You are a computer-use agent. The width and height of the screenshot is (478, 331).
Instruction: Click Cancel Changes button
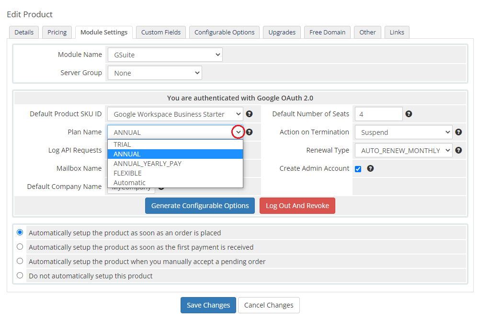pos(269,305)
